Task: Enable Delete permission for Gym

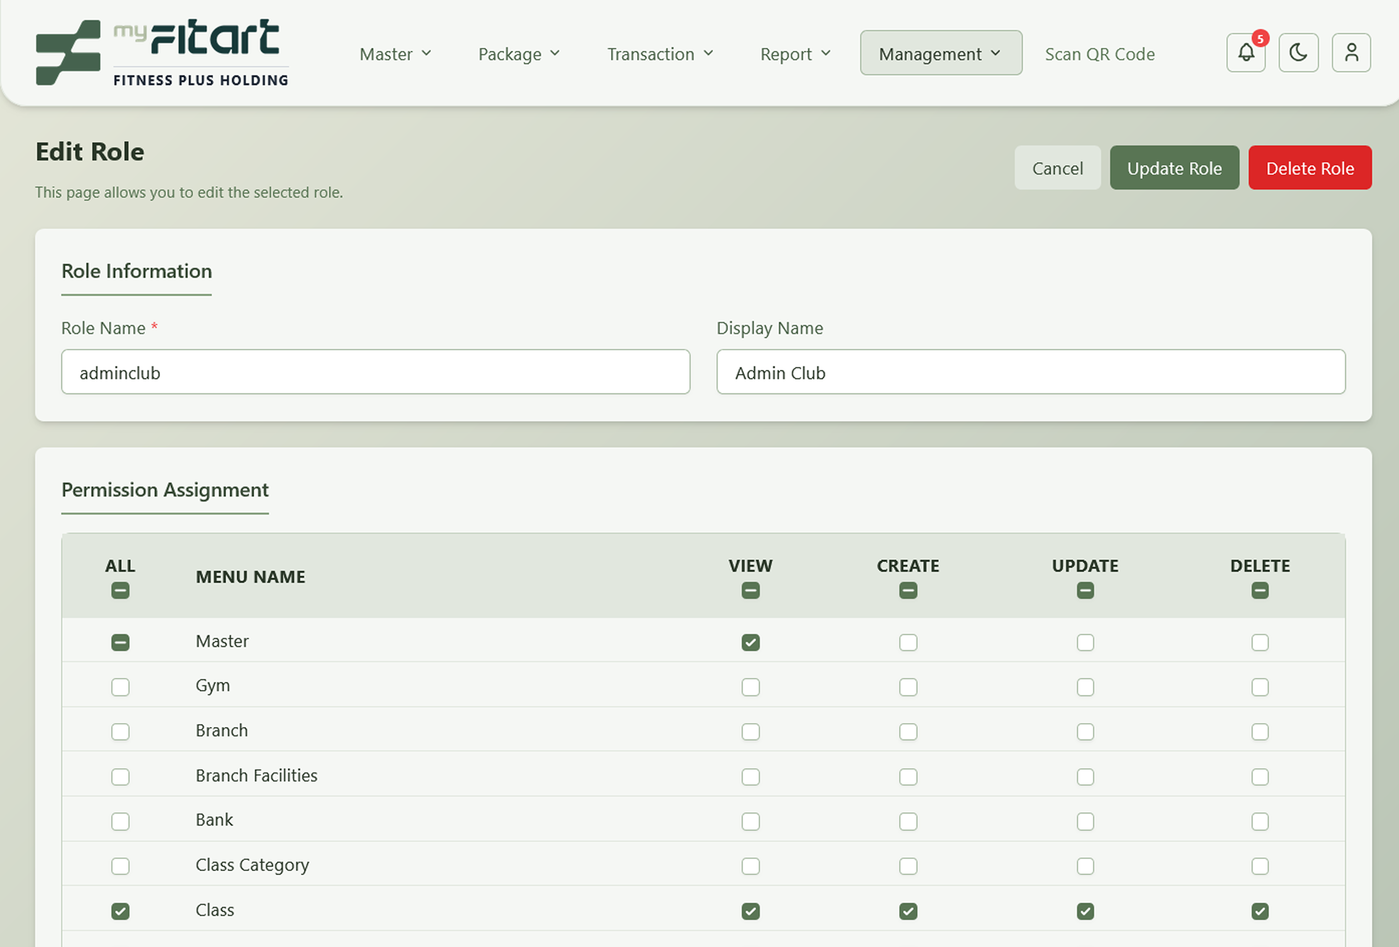Action: (x=1260, y=686)
